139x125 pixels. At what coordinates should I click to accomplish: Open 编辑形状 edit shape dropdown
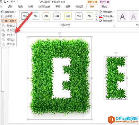coord(9,12)
